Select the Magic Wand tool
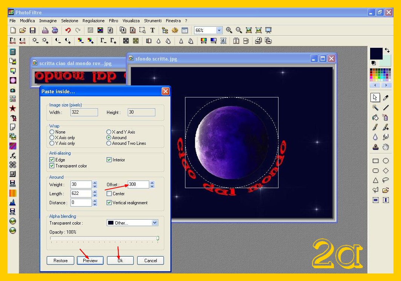 click(x=375, y=108)
